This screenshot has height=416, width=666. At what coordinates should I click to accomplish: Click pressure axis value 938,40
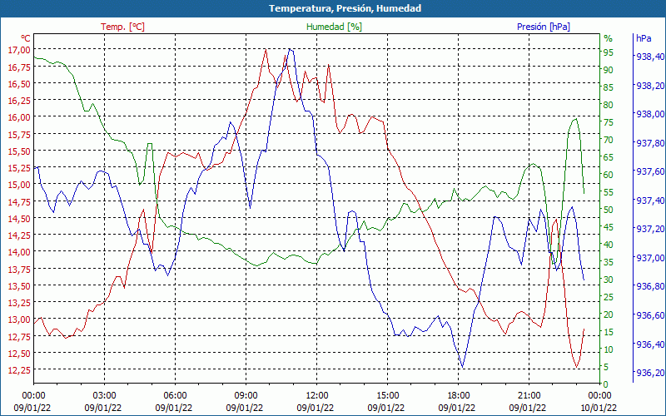[x=650, y=57]
